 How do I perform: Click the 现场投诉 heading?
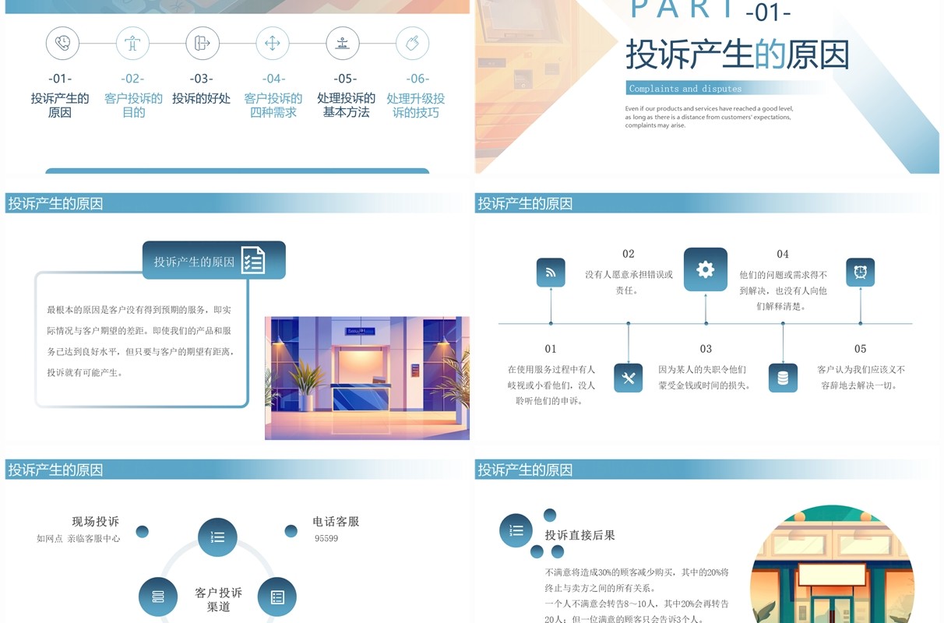point(96,522)
